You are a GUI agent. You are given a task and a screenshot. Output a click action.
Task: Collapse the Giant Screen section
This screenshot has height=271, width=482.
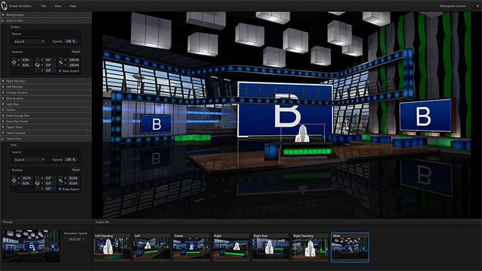click(x=46, y=20)
